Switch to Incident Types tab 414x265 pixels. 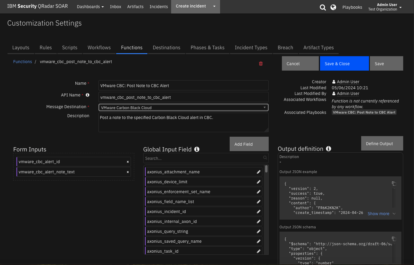251,47
